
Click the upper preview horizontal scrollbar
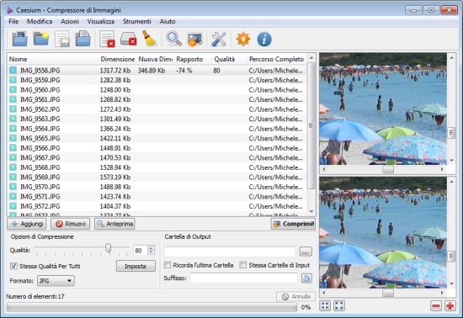point(383,170)
